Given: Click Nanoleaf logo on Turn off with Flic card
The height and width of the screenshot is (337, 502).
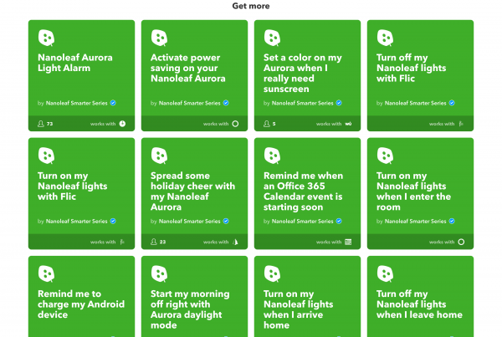Looking at the screenshot, I should tap(386, 38).
